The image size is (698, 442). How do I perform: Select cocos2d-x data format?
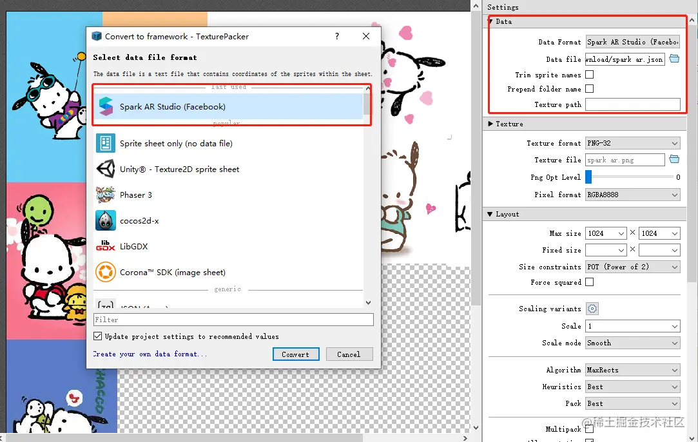pyautogui.click(x=228, y=221)
